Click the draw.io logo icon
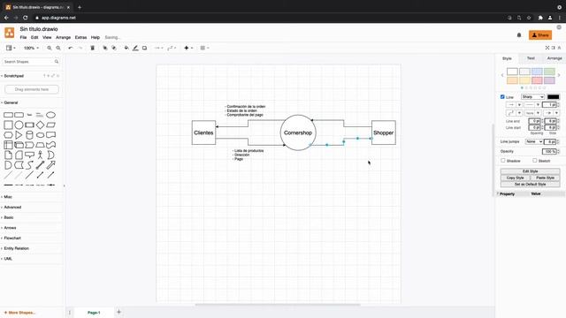The image size is (566, 318). click(10, 33)
